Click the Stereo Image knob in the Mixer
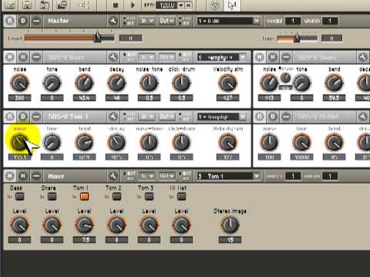Image resolution: width=370 pixels, height=277 pixels. [230, 225]
